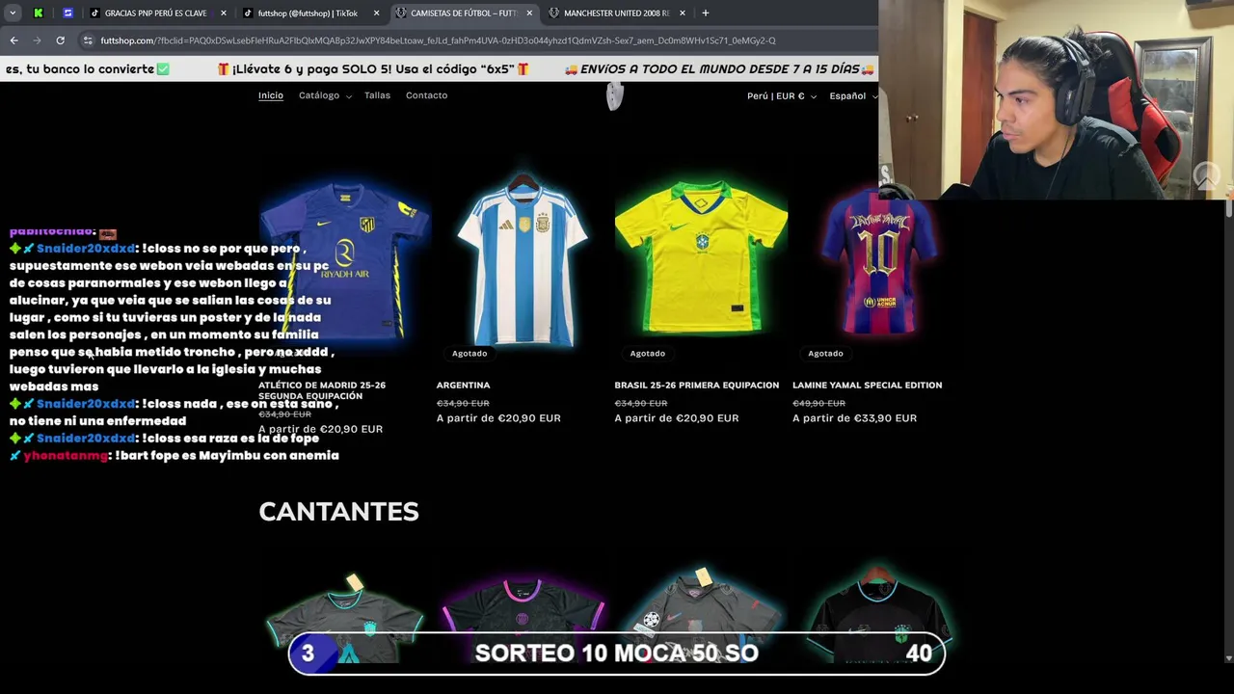1234x694 pixels.
Task: Open LAMINE YAMAL SPECIAL EDITION link
Action: tap(868, 385)
